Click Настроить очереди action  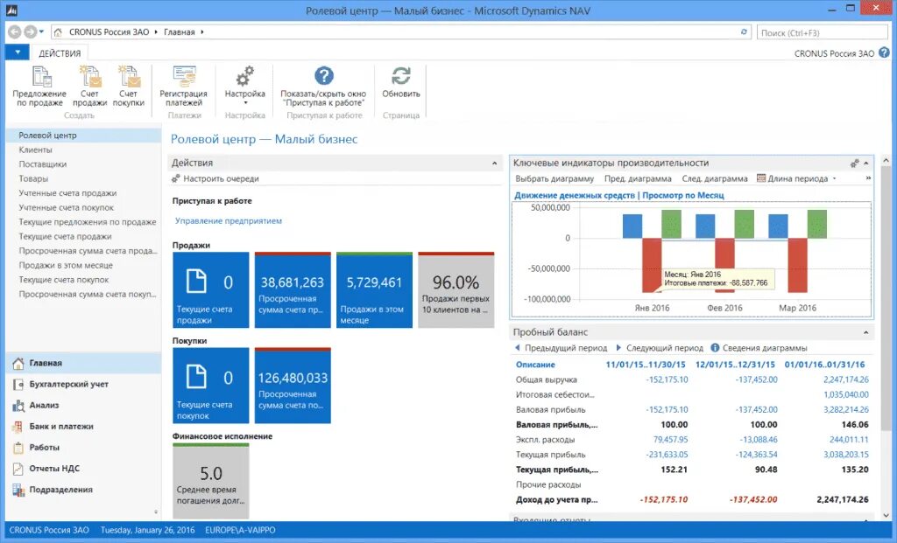[x=215, y=178]
